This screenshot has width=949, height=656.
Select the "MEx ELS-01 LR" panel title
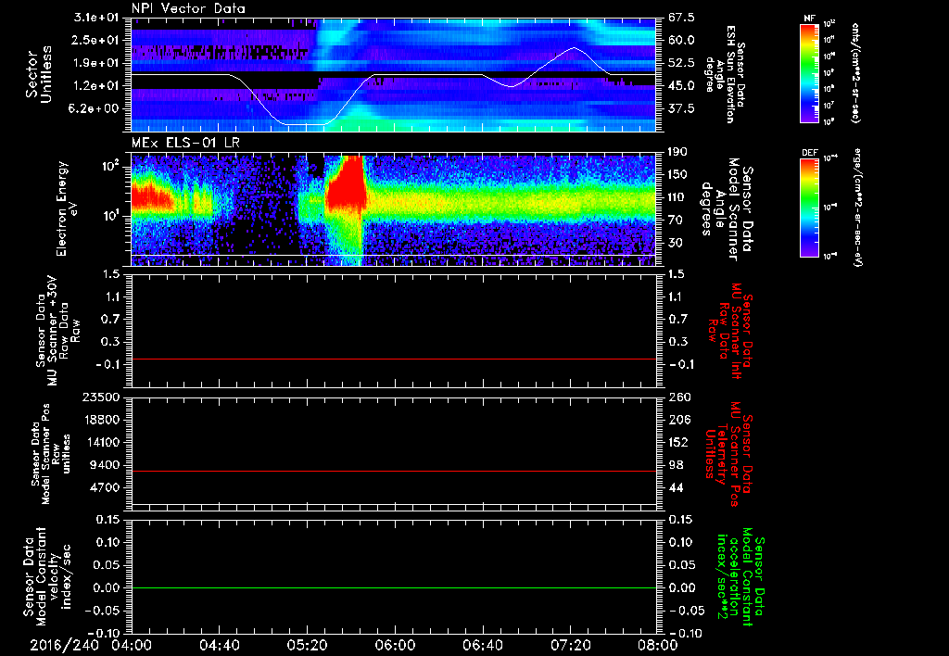[x=184, y=144]
